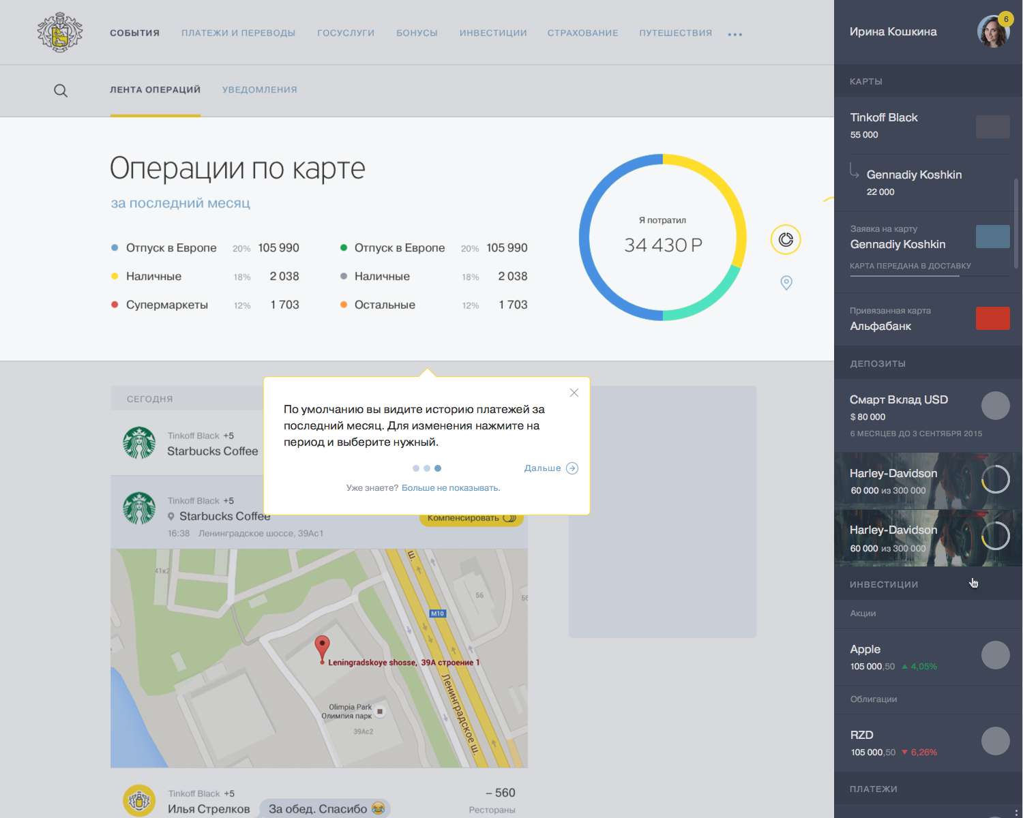
Task: Click the Депозиты sidebar section header
Action: pyautogui.click(x=928, y=363)
